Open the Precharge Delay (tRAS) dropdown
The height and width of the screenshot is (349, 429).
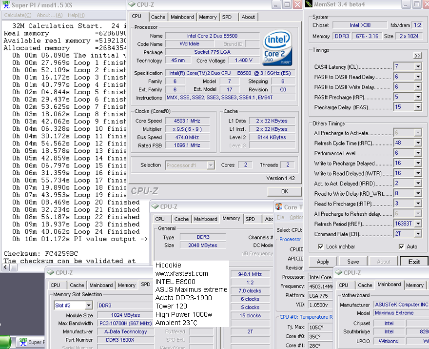click(x=418, y=107)
